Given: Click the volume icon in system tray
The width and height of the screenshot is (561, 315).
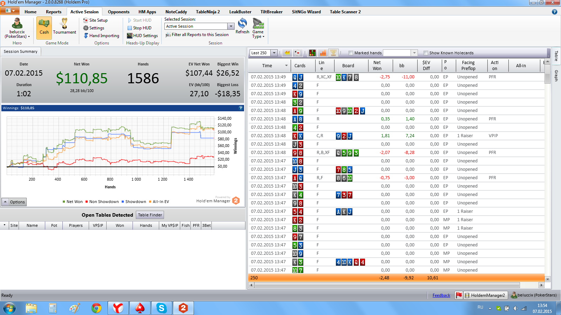Looking at the screenshot, I should point(515,308).
